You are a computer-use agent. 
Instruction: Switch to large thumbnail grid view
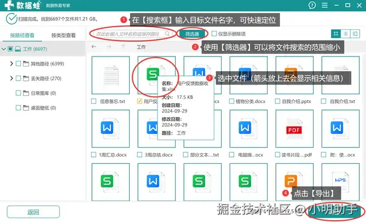pos(336,34)
